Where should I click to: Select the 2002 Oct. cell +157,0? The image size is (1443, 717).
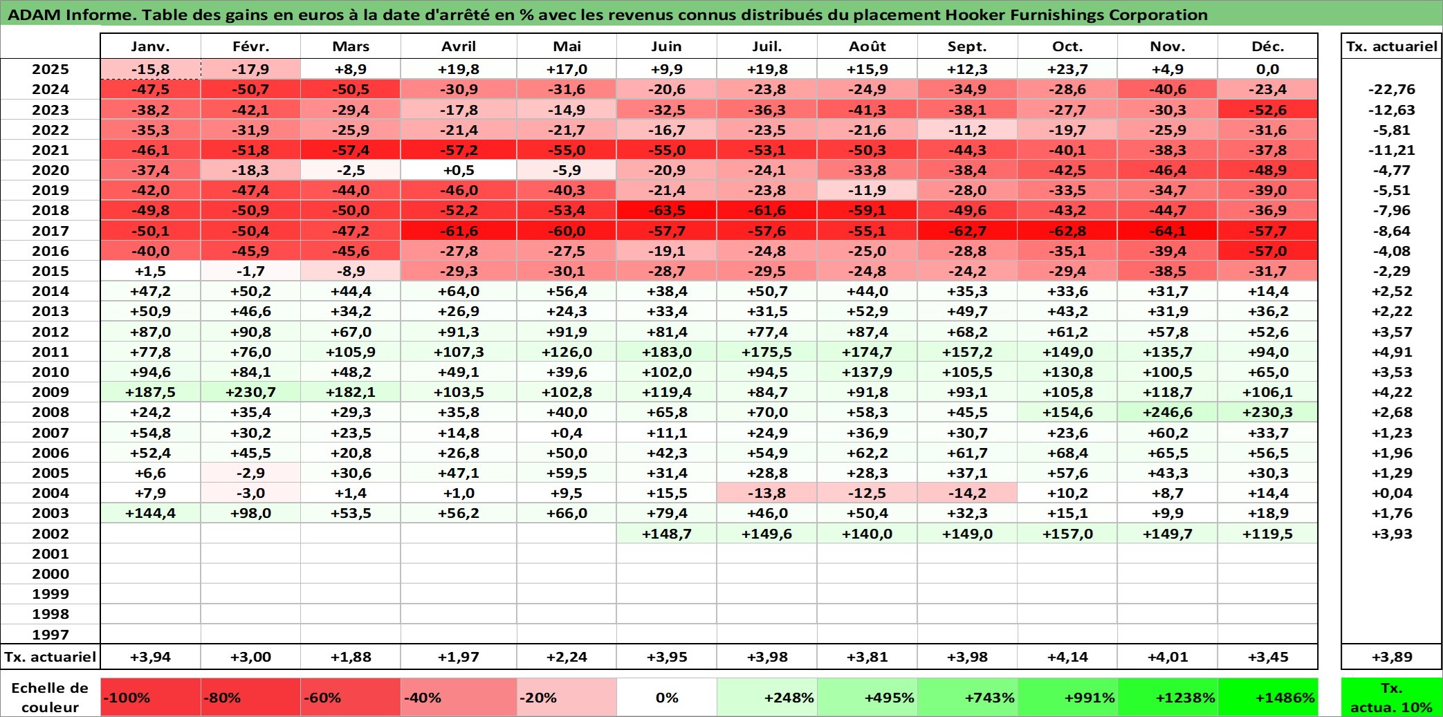point(1067,534)
